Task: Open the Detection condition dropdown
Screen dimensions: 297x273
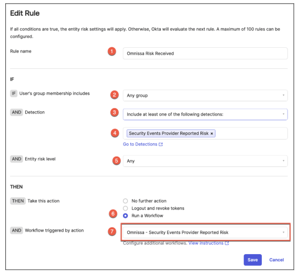Action: (205, 114)
